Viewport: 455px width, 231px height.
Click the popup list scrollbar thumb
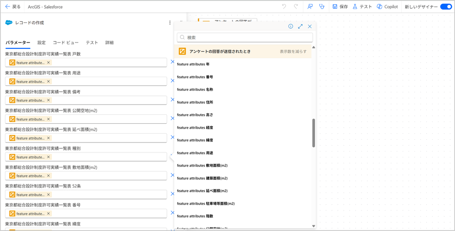tap(314, 133)
